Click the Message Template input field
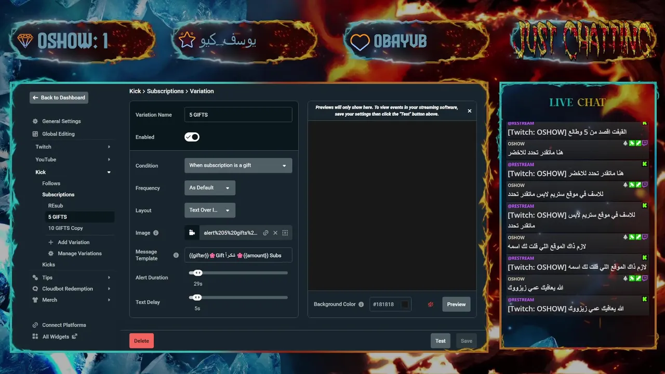This screenshot has width=665, height=374. 238,255
